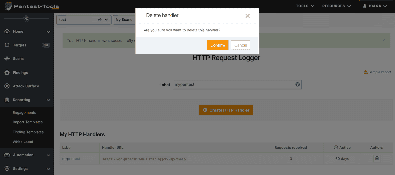Screen dimensions: 395x175
Task: Open the Tools menu in header
Action: pyautogui.click(x=305, y=6)
